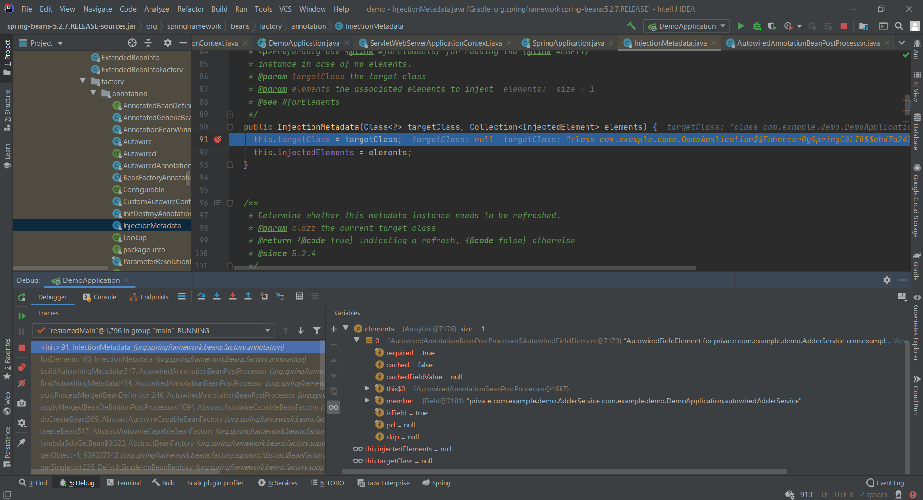This screenshot has width=923, height=500.
Task: Open Search Everywhere magnifier icon
Action: click(x=898, y=26)
